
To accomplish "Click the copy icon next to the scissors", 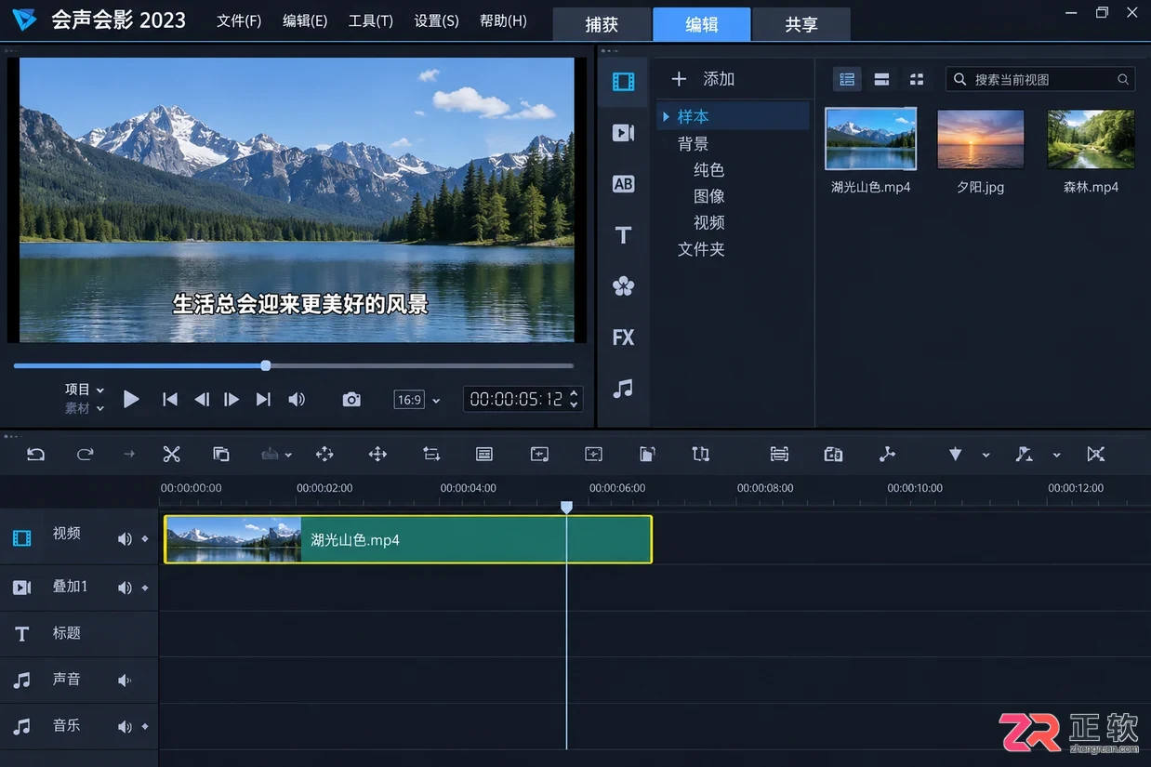I will (x=220, y=454).
